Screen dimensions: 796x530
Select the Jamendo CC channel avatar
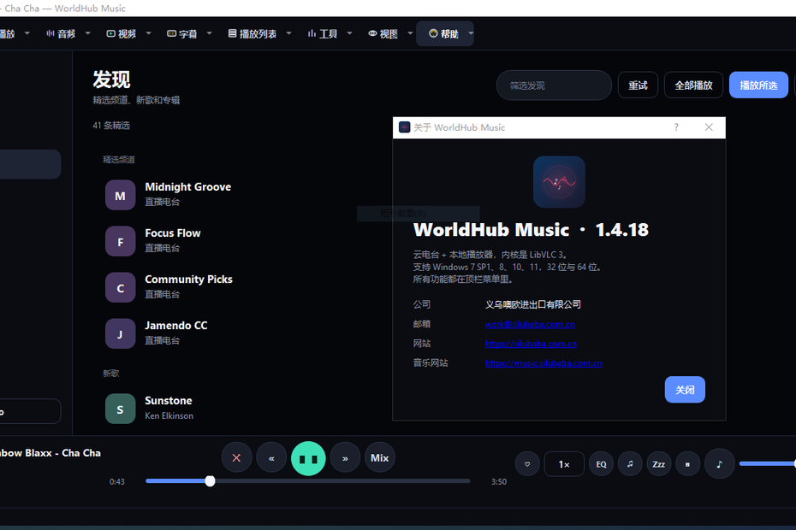pyautogui.click(x=121, y=333)
